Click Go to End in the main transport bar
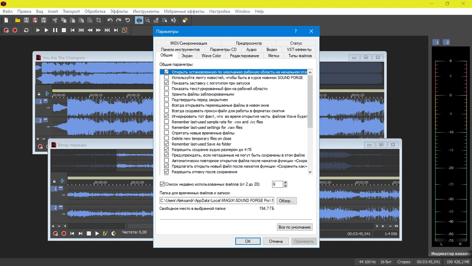 pos(116,30)
